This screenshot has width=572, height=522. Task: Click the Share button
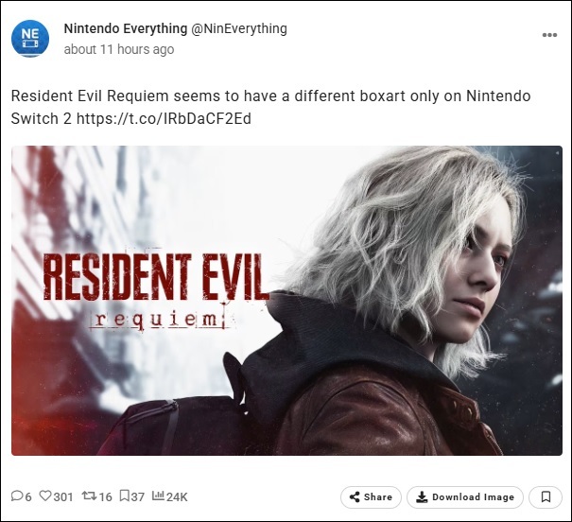point(371,496)
